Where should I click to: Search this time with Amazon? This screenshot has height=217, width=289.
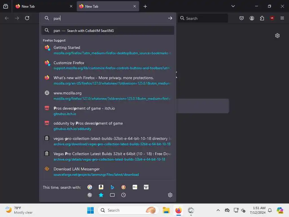101,187
